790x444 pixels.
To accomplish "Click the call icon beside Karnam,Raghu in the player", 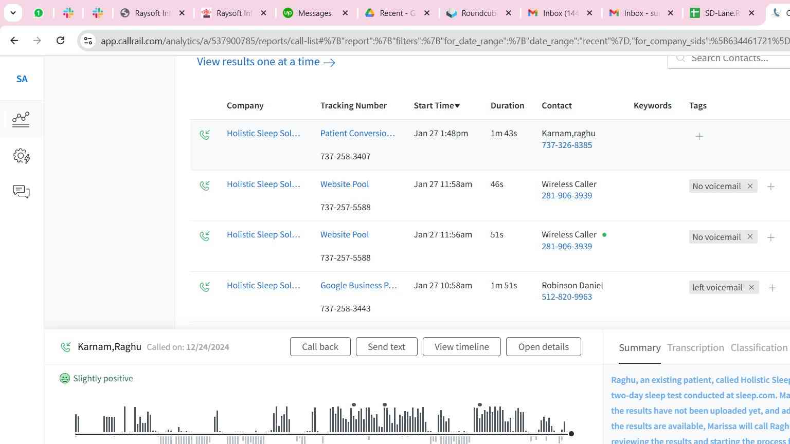I will click(x=65, y=347).
